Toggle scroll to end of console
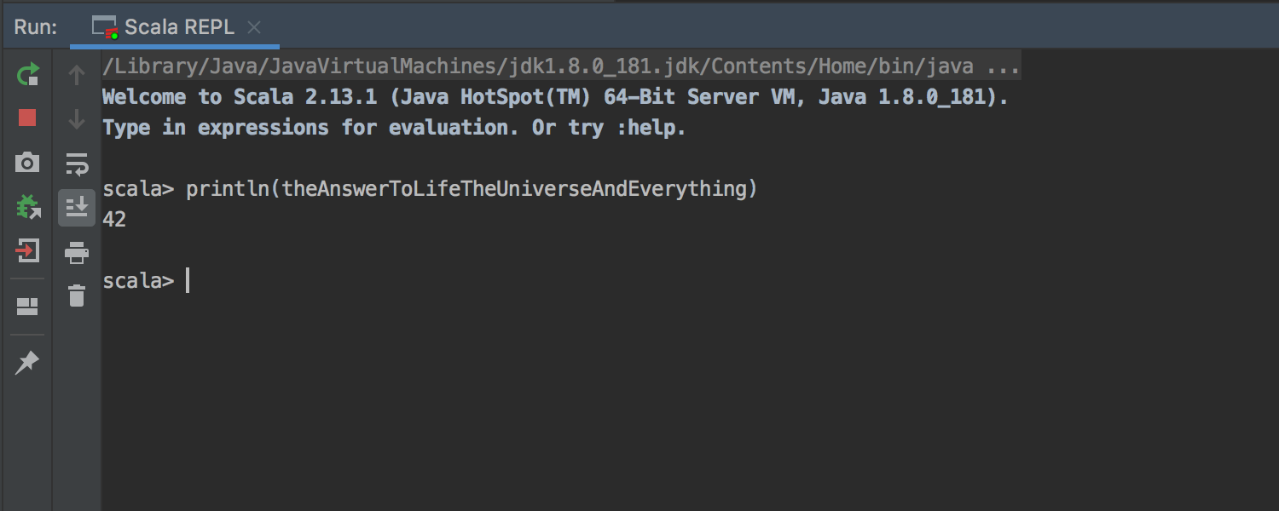The width and height of the screenshot is (1279, 511). point(77,207)
